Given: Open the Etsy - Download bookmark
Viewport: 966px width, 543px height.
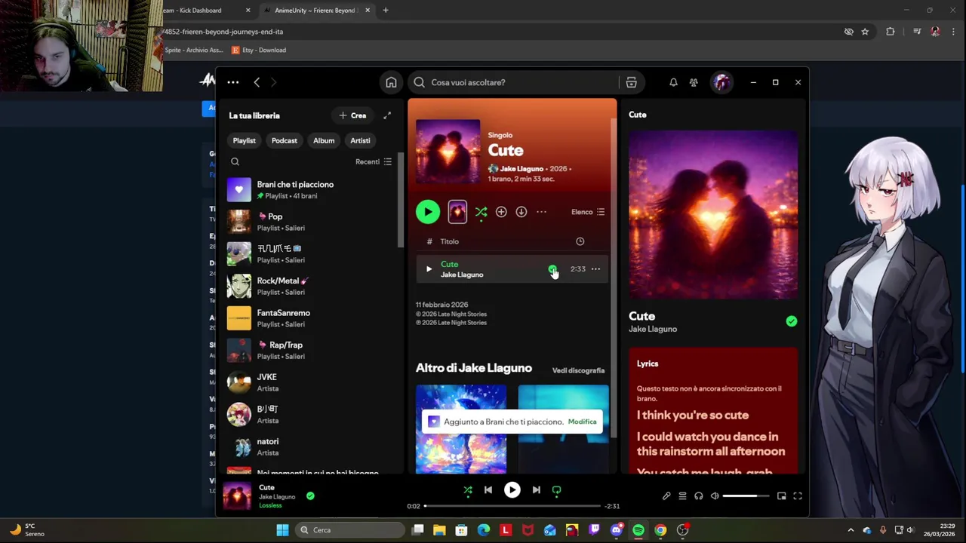Looking at the screenshot, I should pyautogui.click(x=259, y=50).
